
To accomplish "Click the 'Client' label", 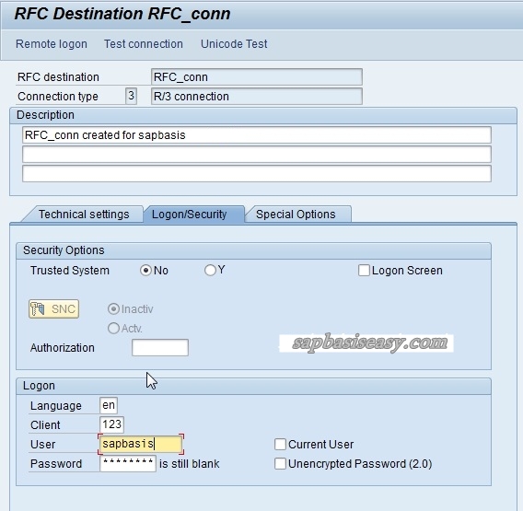I will [x=45, y=425].
